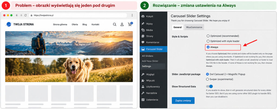Image resolution: width=277 pixels, height=109 pixels.
Task: Click the TWOJA STRONA planet logo
Action: [8, 24]
